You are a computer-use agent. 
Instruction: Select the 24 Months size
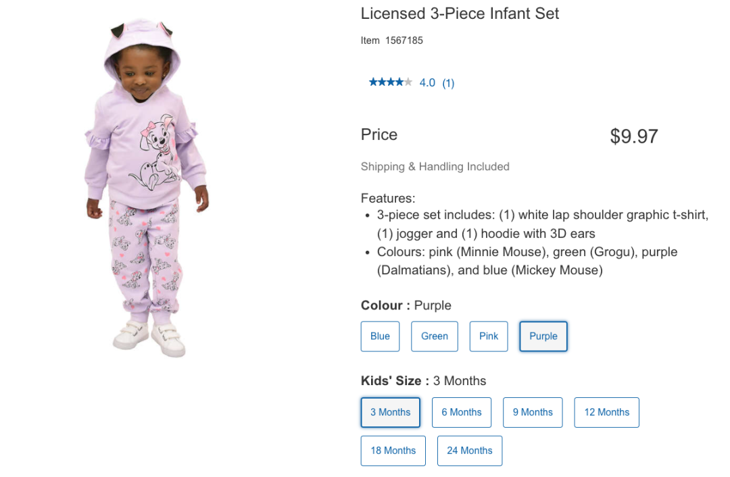tap(470, 451)
